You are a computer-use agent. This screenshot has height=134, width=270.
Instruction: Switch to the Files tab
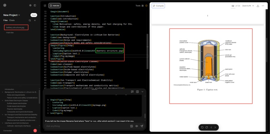pos(5,20)
